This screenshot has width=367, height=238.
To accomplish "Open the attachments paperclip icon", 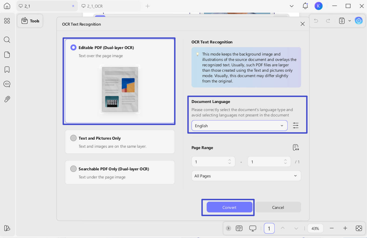I will (7, 99).
